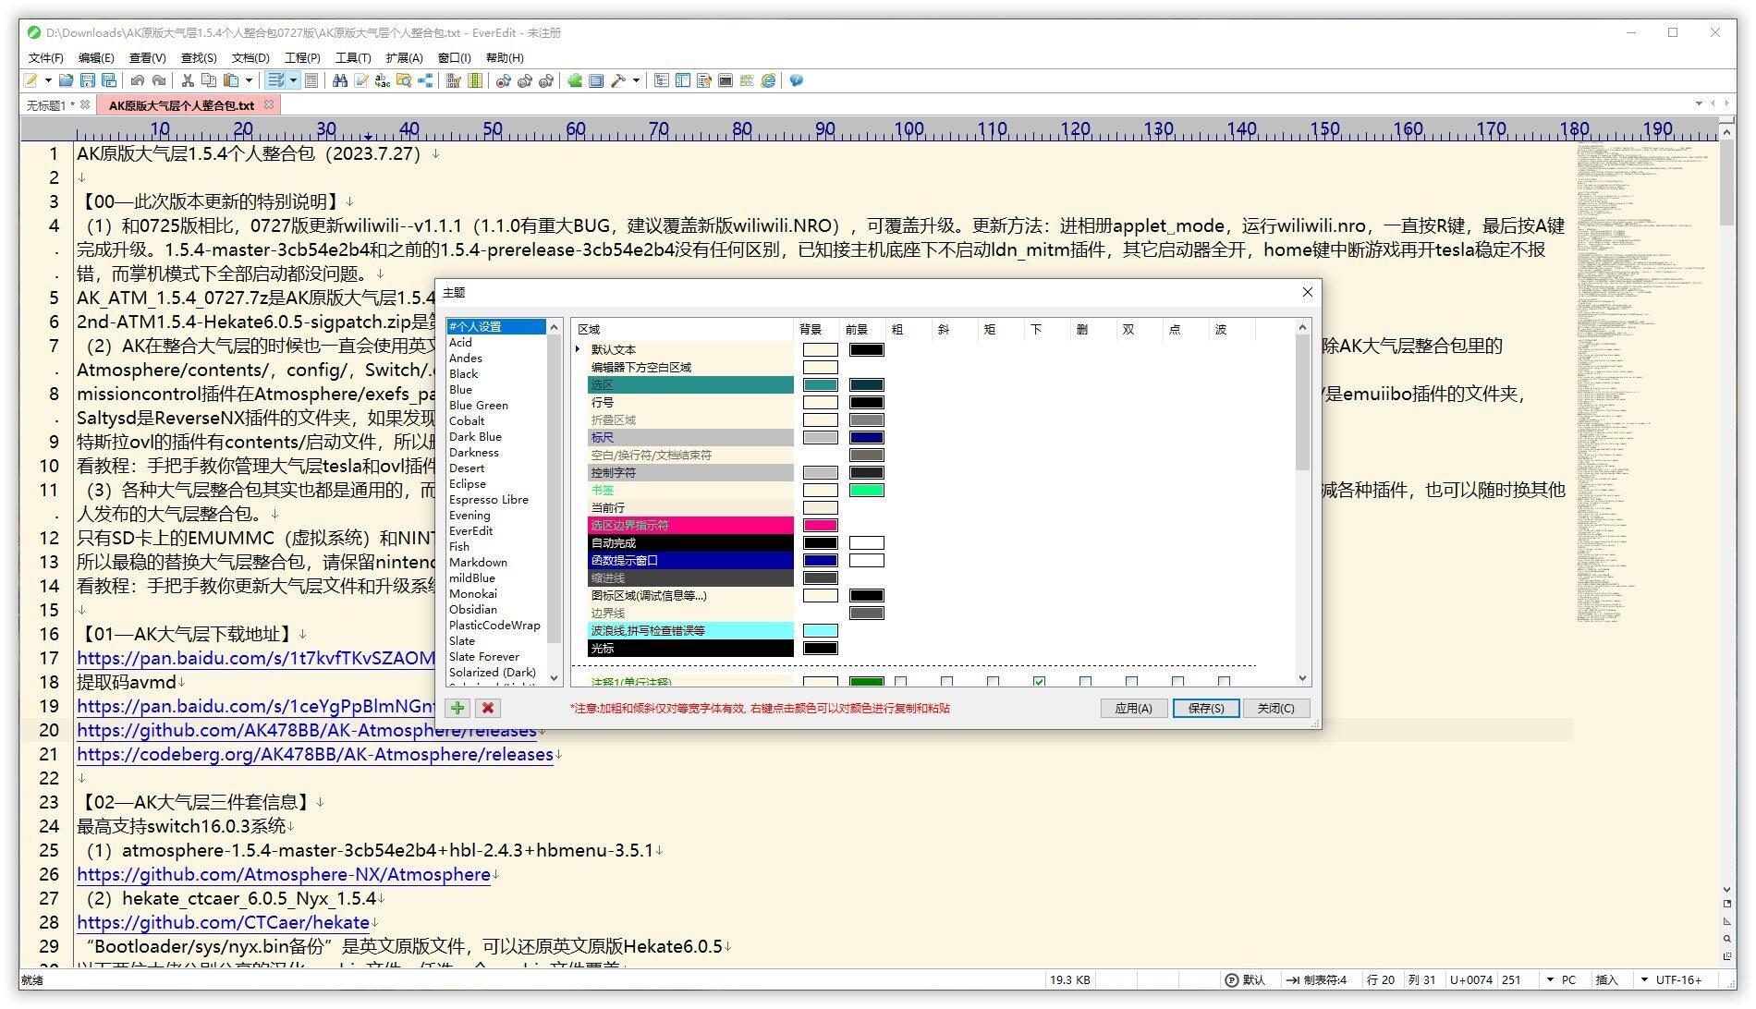Click theme list scroll-down arrow
This screenshot has height=1009, width=1756.
[x=555, y=678]
